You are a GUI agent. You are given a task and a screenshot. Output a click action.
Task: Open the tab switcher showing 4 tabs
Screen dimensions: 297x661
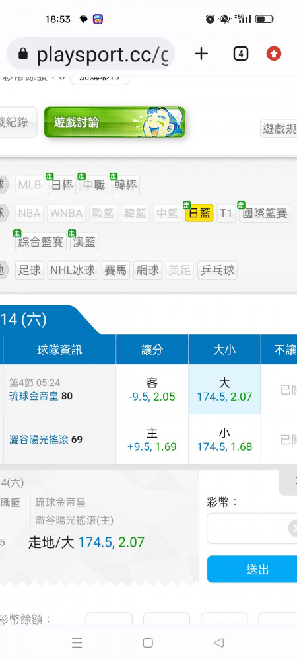pos(240,54)
